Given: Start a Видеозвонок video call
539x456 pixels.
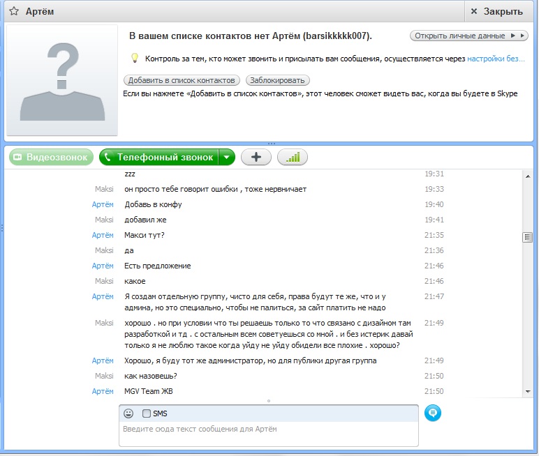Looking at the screenshot, I should (x=51, y=158).
